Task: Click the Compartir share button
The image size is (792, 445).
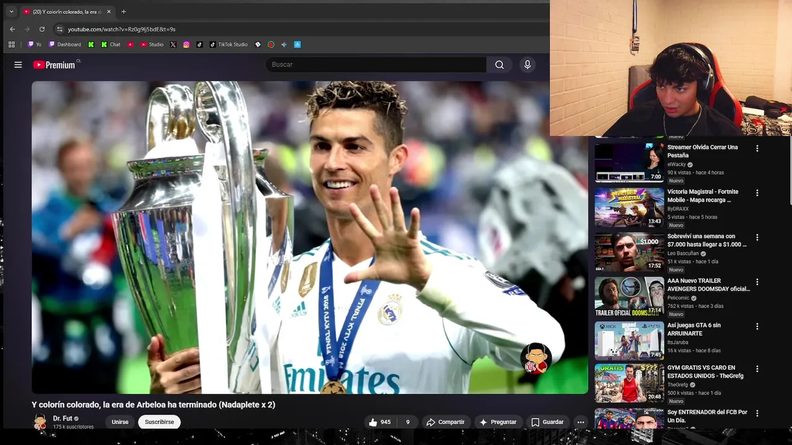Action: pyautogui.click(x=445, y=422)
